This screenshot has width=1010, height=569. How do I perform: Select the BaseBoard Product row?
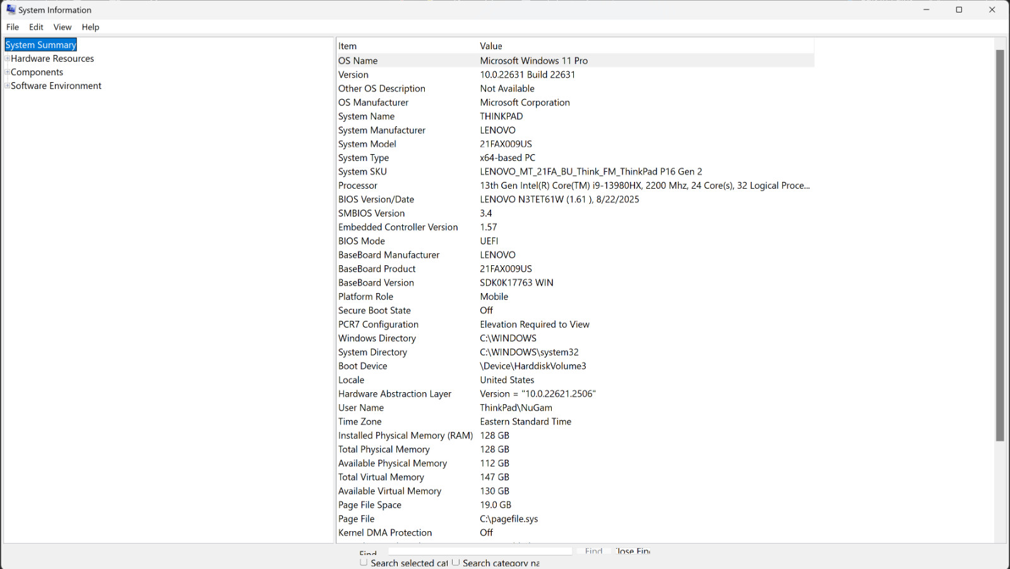[x=575, y=269]
